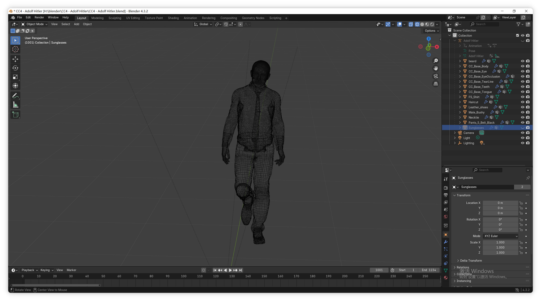Open the Object Mode dropdown
This screenshot has height=301, width=541.
[34, 25]
